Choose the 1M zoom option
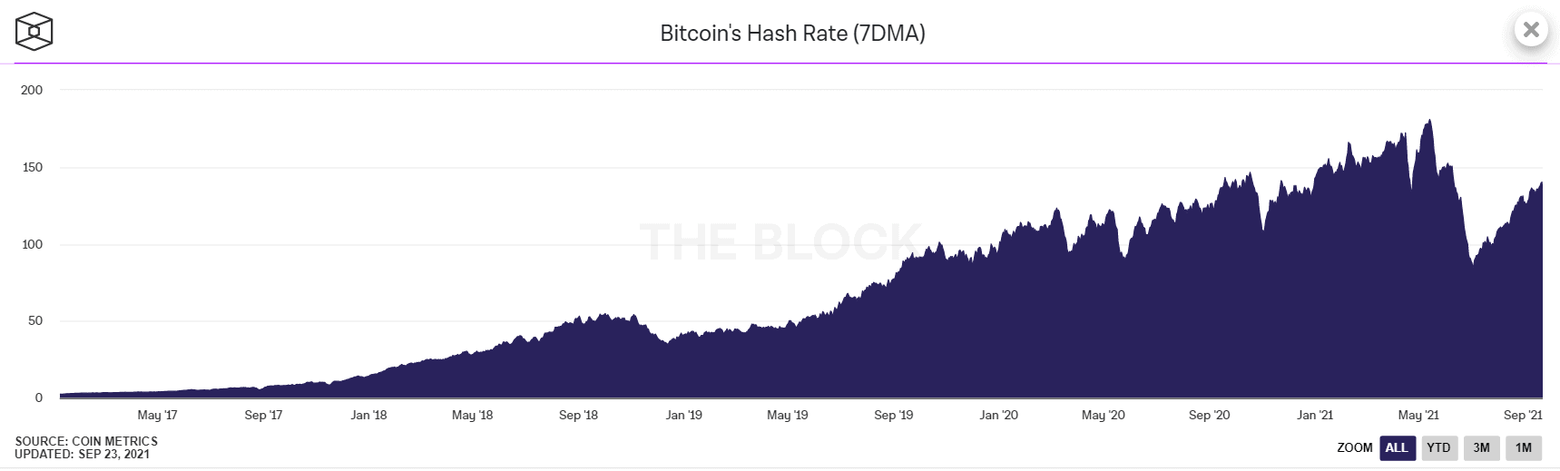 (x=1524, y=447)
